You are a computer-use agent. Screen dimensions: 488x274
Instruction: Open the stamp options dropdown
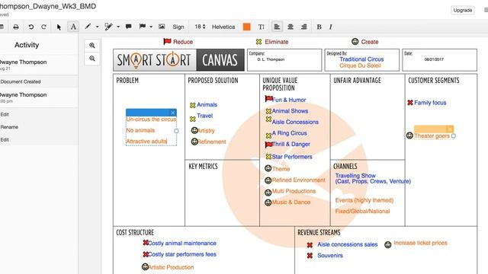pyautogui.click(x=151, y=27)
